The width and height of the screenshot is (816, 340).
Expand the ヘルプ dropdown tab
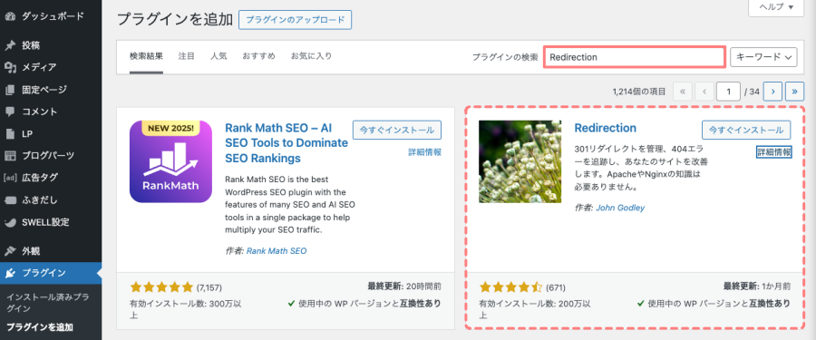775,7
